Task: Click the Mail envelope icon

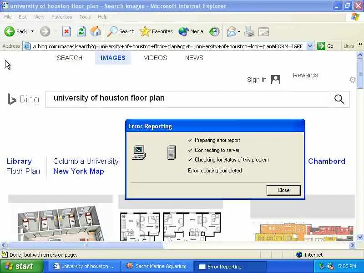Action: click(232, 31)
